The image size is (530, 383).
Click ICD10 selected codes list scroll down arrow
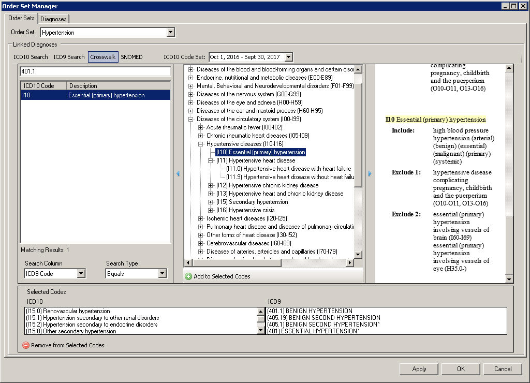261,331
